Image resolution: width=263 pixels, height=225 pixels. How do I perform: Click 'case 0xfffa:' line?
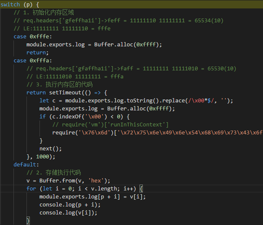(x=33, y=61)
